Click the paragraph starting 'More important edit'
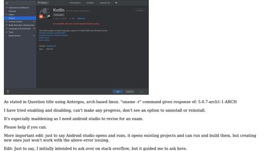269x151 pixels. tap(130, 138)
